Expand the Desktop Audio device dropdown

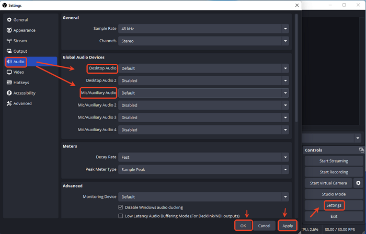(x=203, y=68)
